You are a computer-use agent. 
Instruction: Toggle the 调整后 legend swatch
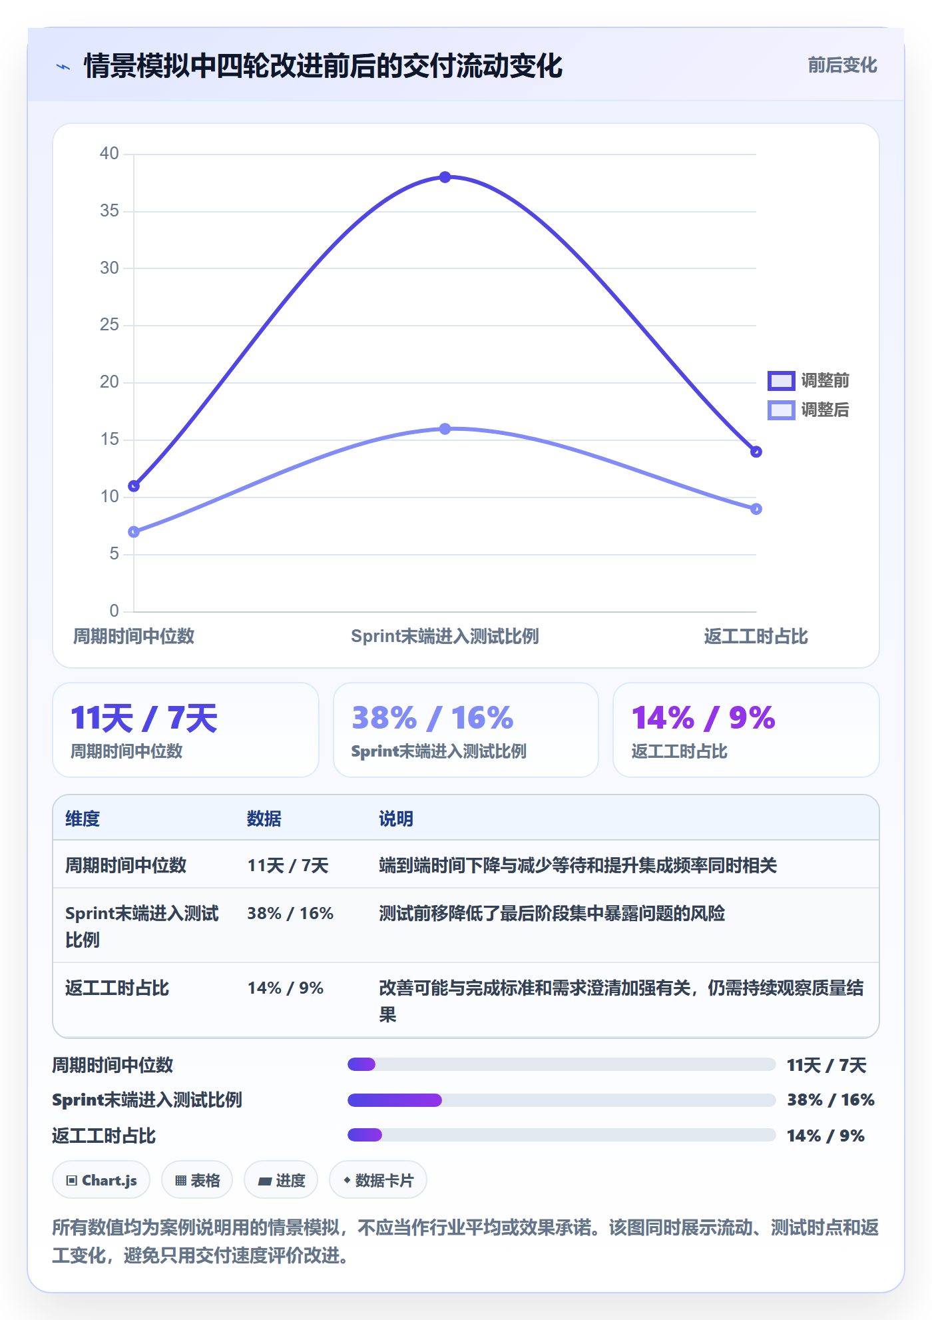pyautogui.click(x=781, y=410)
